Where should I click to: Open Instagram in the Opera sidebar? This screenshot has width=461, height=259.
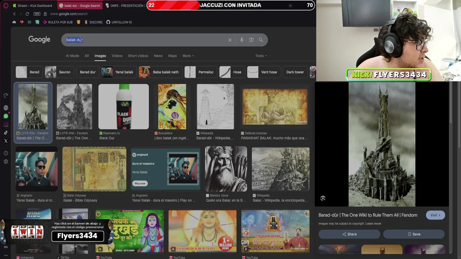[6, 124]
